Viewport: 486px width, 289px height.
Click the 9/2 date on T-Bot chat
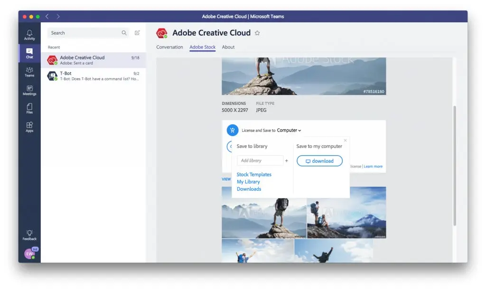(x=136, y=74)
